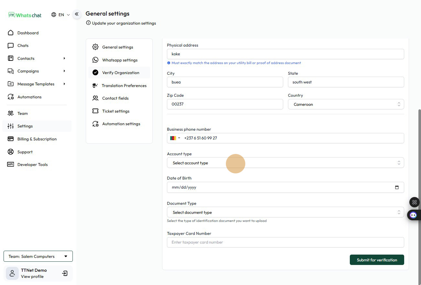Viewport: 421px width, 285px height.
Task: Open the Document Type dropdown
Action: 285,212
